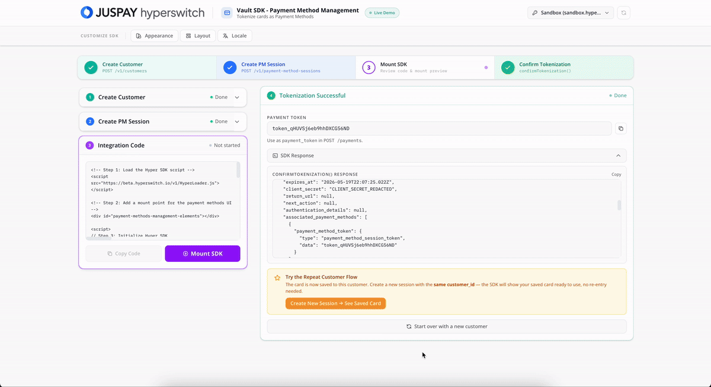Expand the Create Customer panel chevron
The height and width of the screenshot is (387, 711).
[237, 97]
